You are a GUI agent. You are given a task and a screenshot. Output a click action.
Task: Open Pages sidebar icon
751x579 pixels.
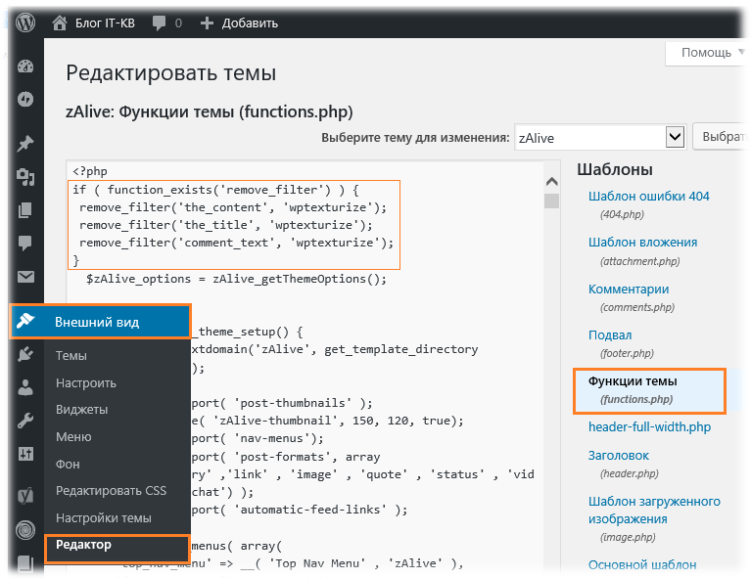click(x=25, y=210)
